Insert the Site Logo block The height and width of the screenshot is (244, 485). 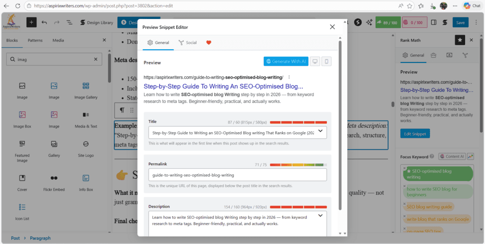86,149
